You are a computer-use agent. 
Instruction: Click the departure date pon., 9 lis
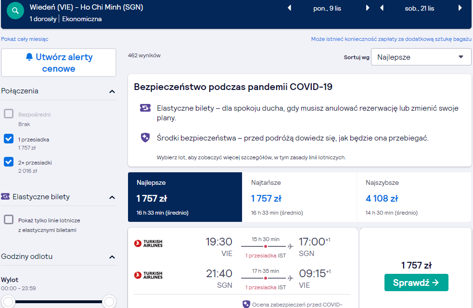[x=327, y=9]
